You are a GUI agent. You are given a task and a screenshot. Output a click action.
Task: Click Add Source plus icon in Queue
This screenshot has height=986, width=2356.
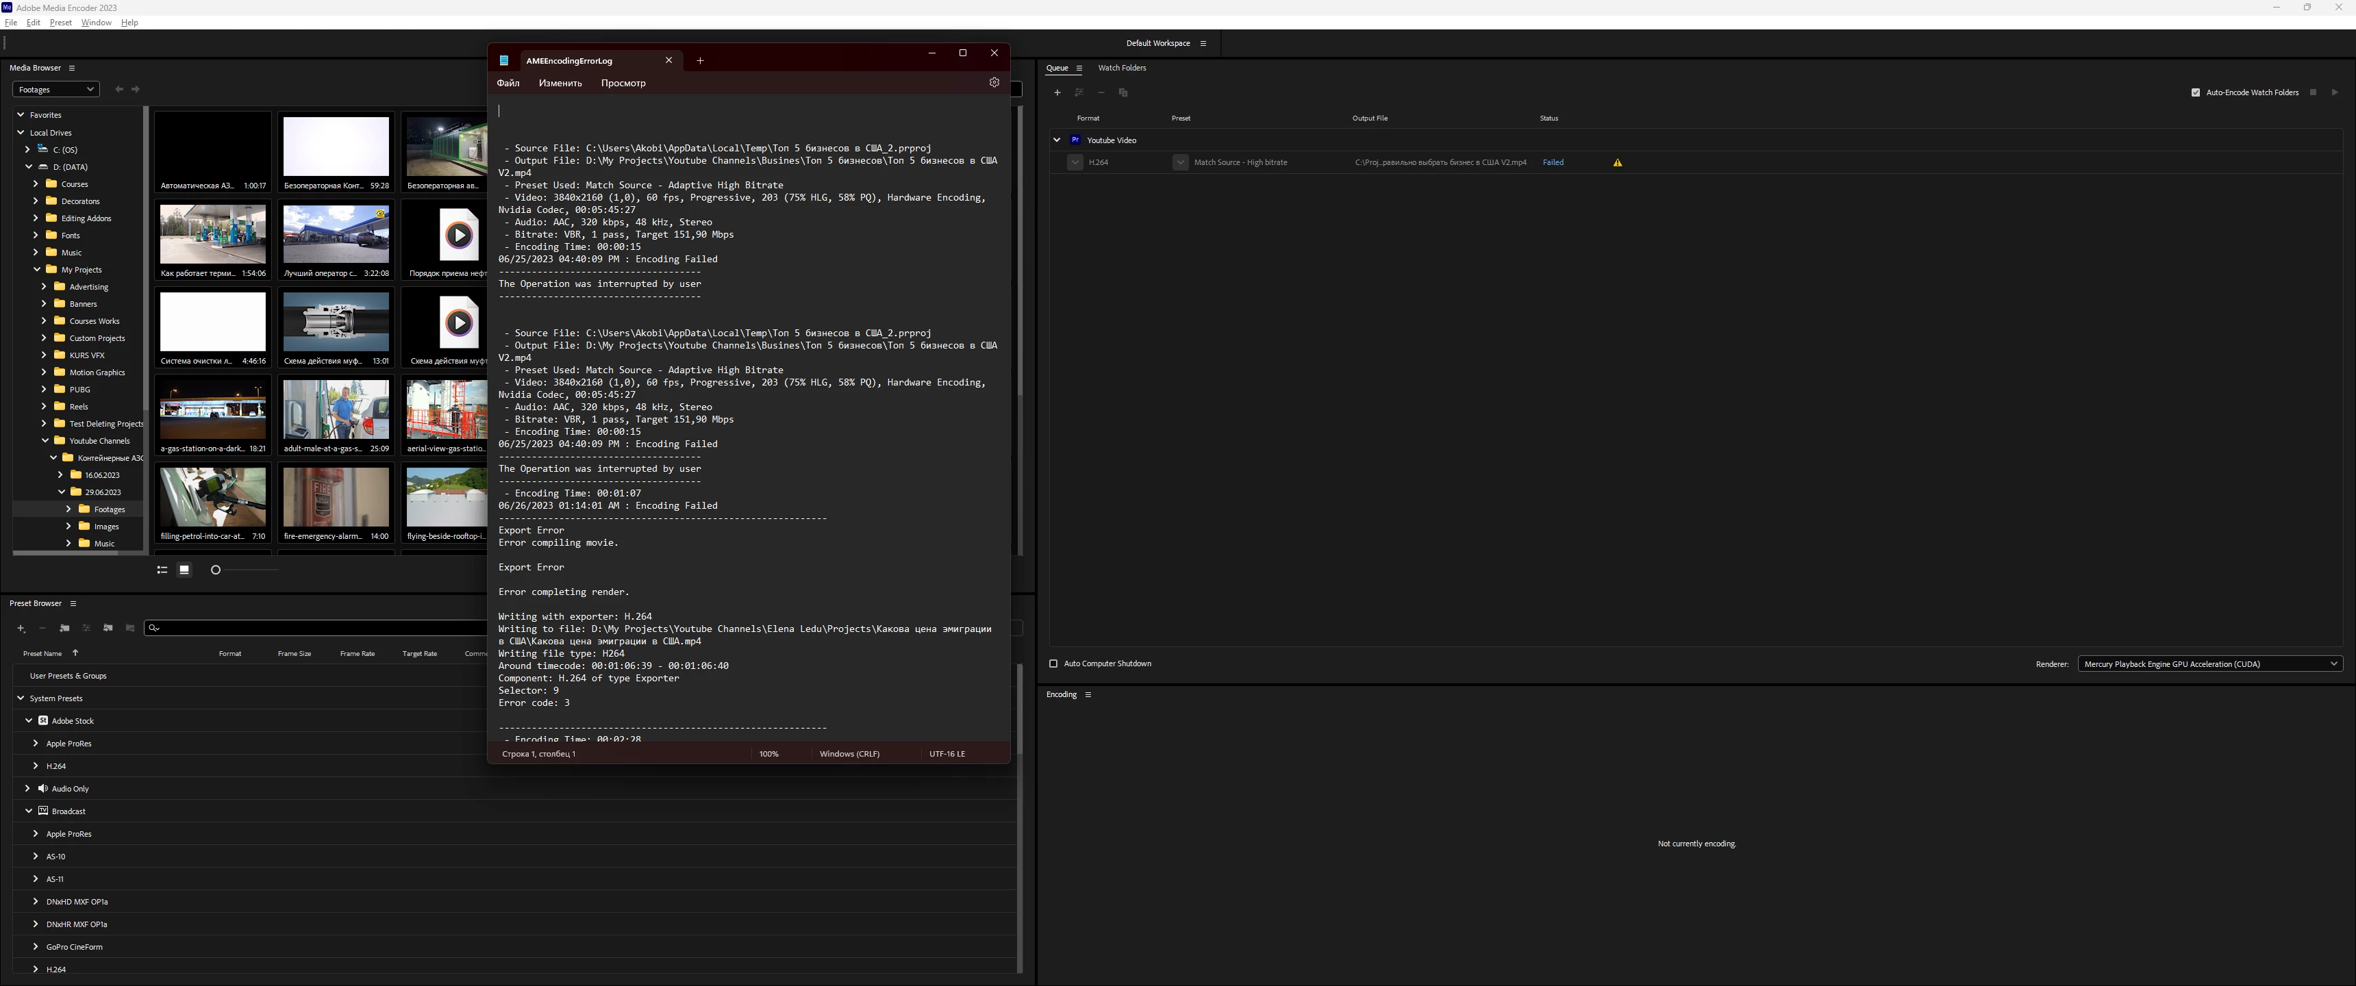pos(1057,92)
